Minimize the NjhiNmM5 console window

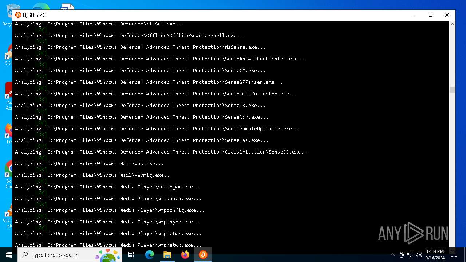(414, 15)
